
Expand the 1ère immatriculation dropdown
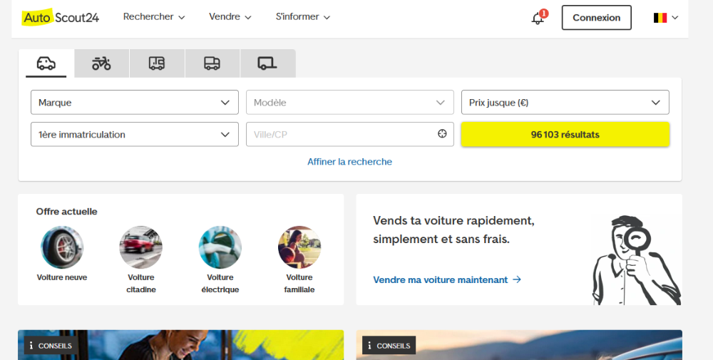pos(134,134)
